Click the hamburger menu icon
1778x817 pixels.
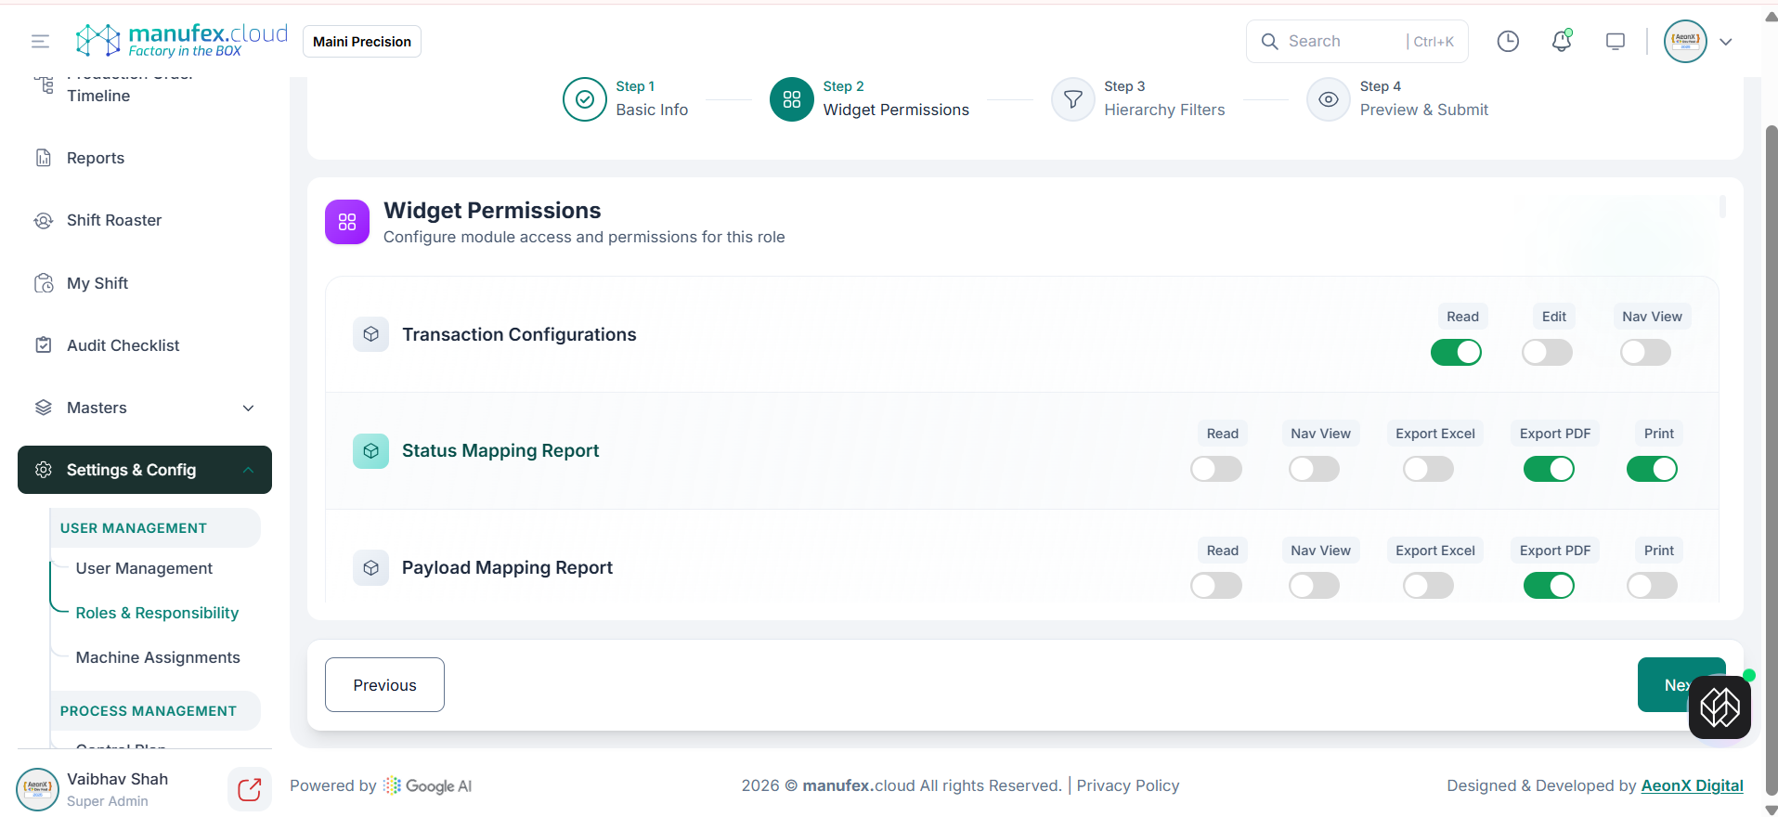tap(40, 41)
